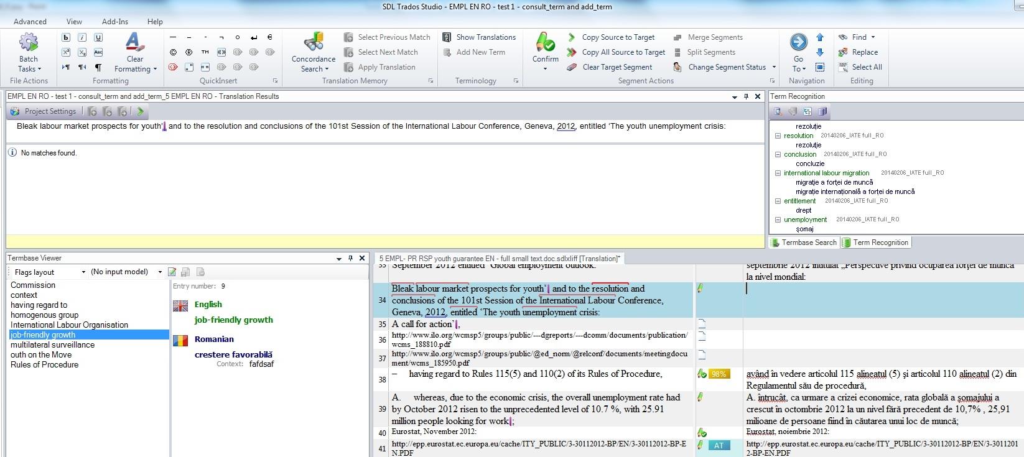Click Merge Segments
The width and height of the screenshot is (1024, 457).
click(708, 37)
